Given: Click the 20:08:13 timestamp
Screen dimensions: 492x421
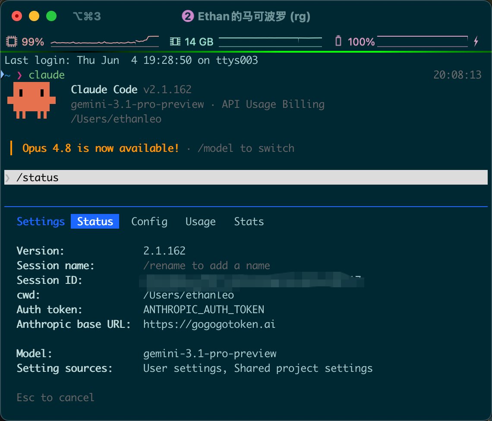Looking at the screenshot, I should pyautogui.click(x=457, y=75).
